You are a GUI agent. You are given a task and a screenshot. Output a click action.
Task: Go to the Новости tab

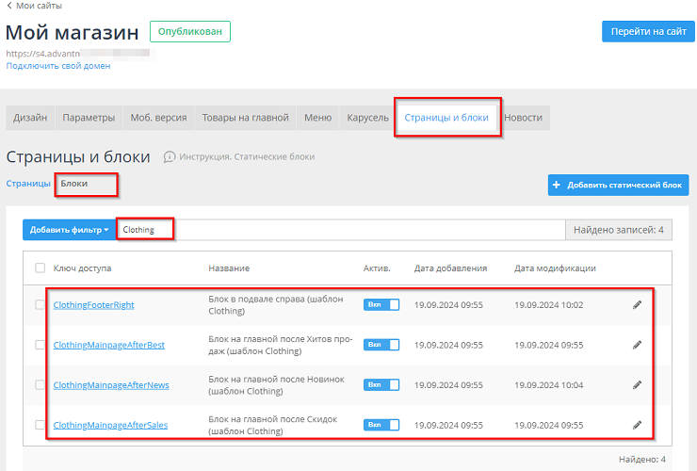523,118
